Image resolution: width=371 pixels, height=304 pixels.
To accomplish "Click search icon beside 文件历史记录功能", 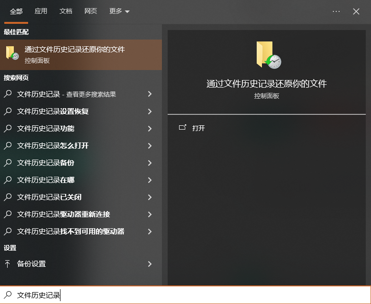I will coord(8,129).
